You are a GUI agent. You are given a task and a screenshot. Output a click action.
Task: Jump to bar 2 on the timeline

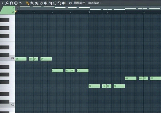[34, 13]
